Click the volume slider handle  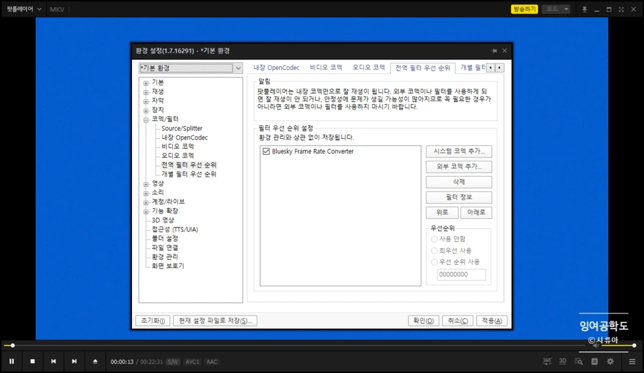coord(634,346)
